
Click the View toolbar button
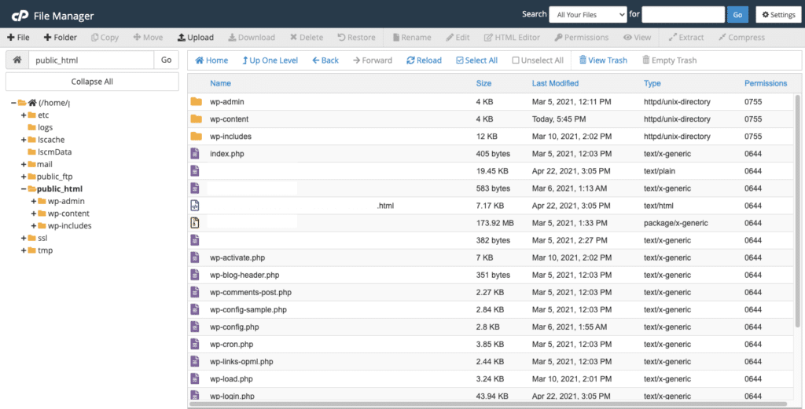[637, 38]
